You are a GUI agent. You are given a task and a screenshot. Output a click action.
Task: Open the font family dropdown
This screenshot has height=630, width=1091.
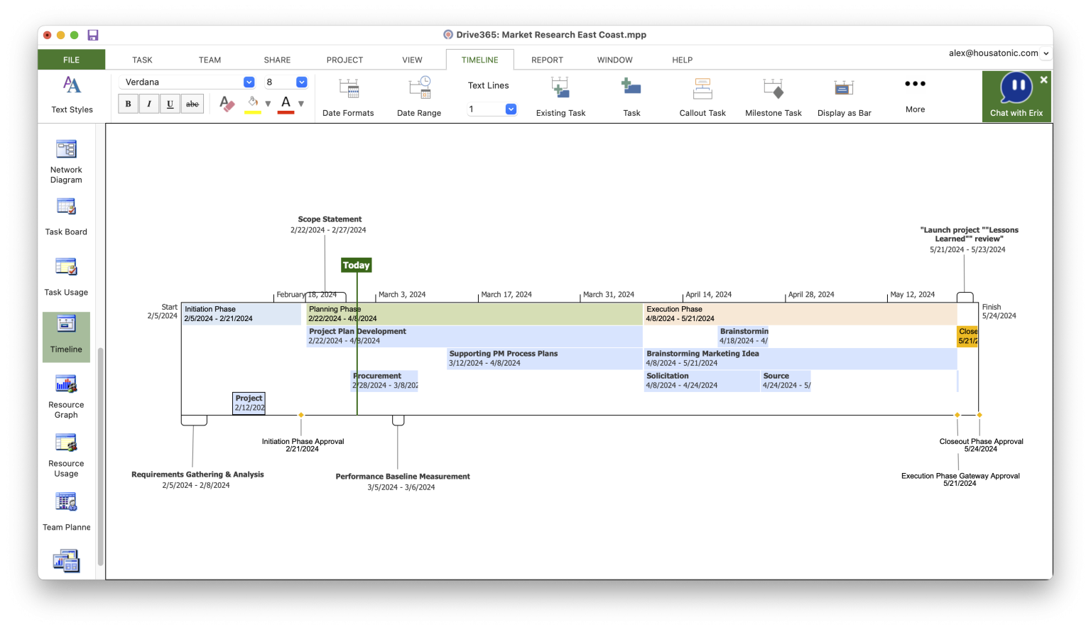click(248, 82)
